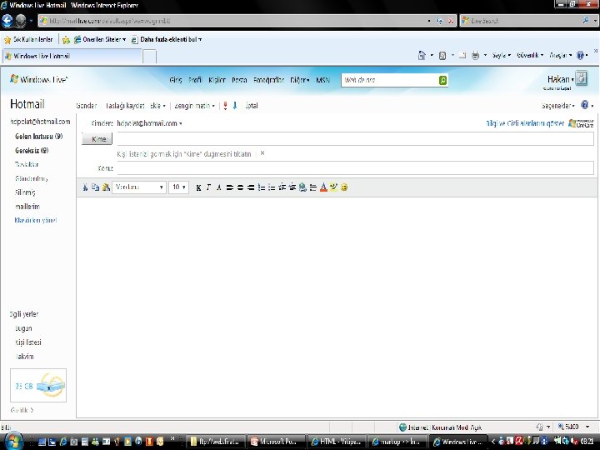Show Bcc and Cc fields link
600x450 pixels.
click(525, 123)
